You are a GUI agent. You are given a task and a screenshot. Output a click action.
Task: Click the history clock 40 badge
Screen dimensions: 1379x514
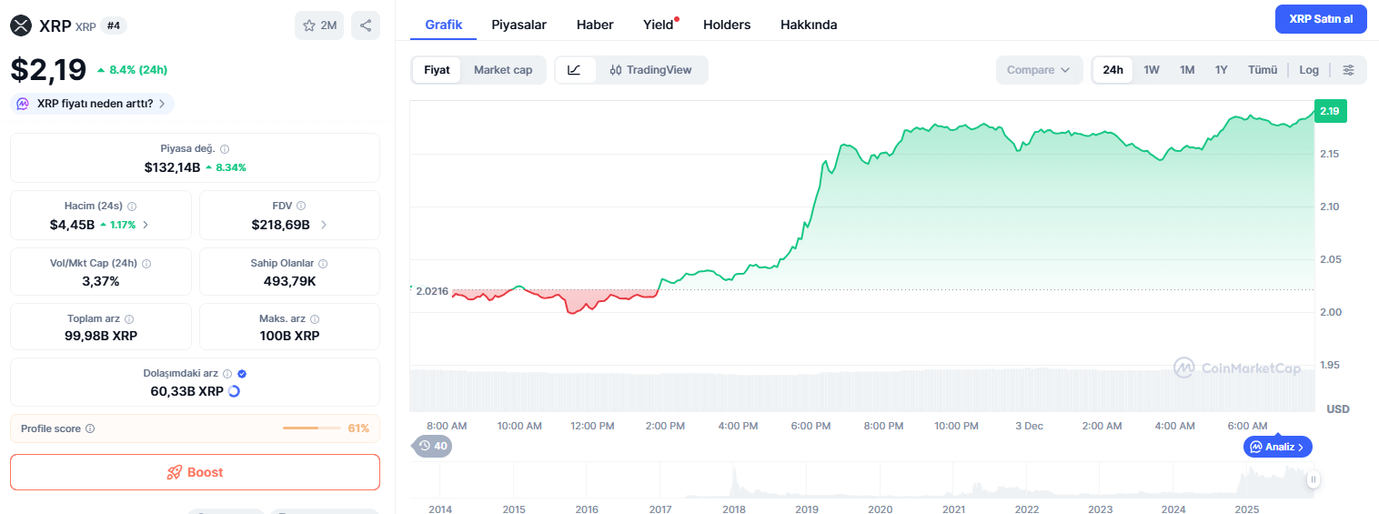(433, 446)
